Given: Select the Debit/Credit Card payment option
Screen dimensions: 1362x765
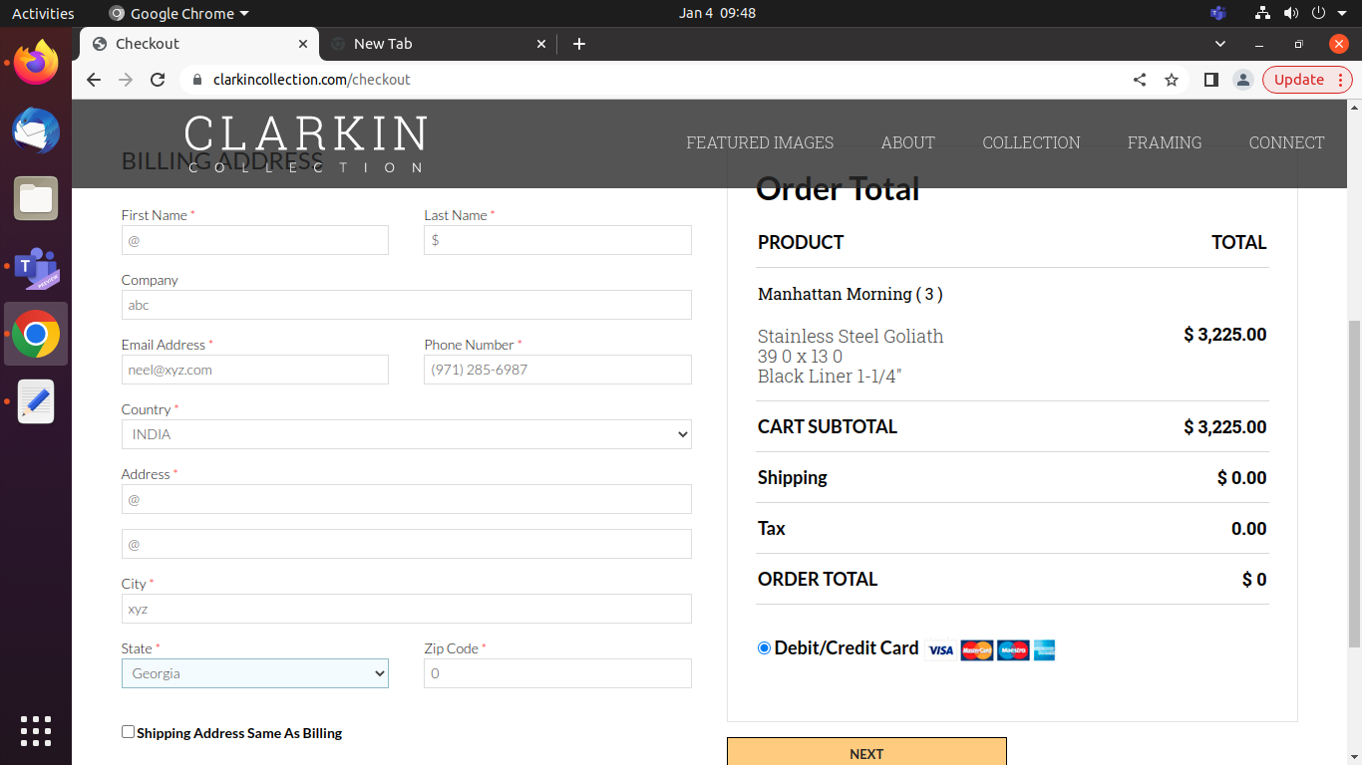Looking at the screenshot, I should point(765,647).
